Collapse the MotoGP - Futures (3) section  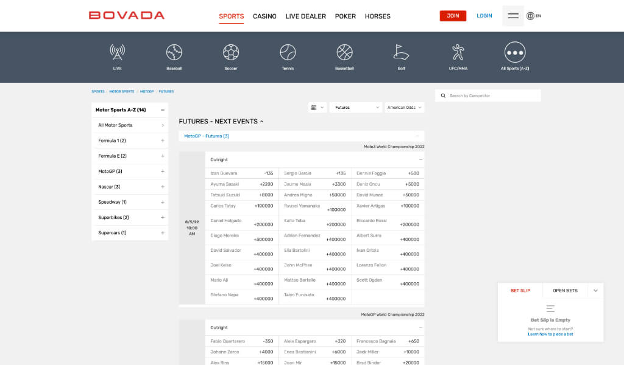[417, 136]
